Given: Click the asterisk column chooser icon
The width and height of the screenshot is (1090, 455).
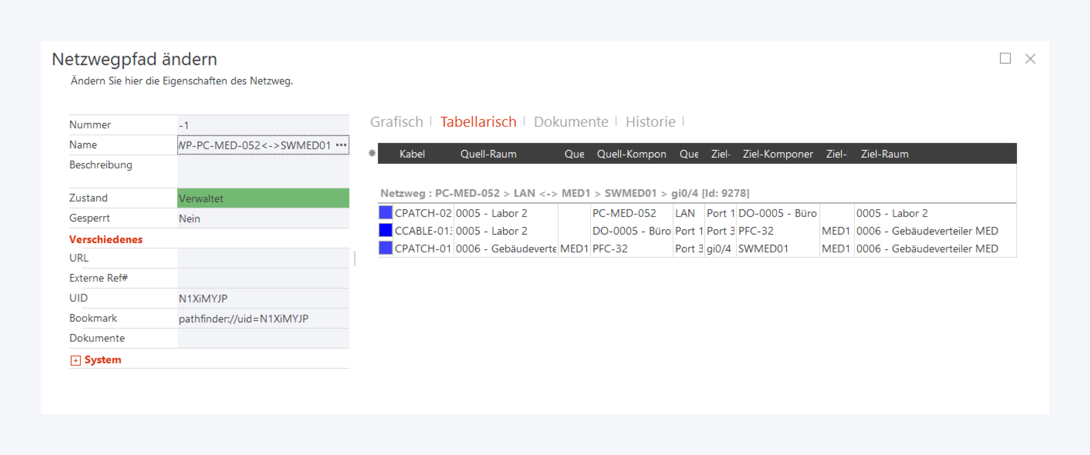Looking at the screenshot, I should (x=372, y=154).
